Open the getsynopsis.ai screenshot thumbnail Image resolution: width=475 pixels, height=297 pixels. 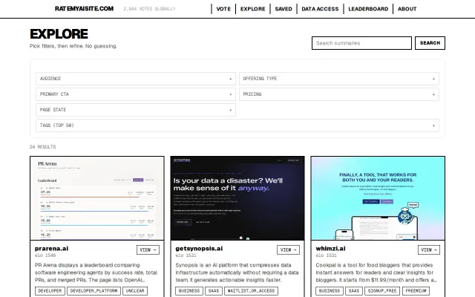click(x=237, y=198)
